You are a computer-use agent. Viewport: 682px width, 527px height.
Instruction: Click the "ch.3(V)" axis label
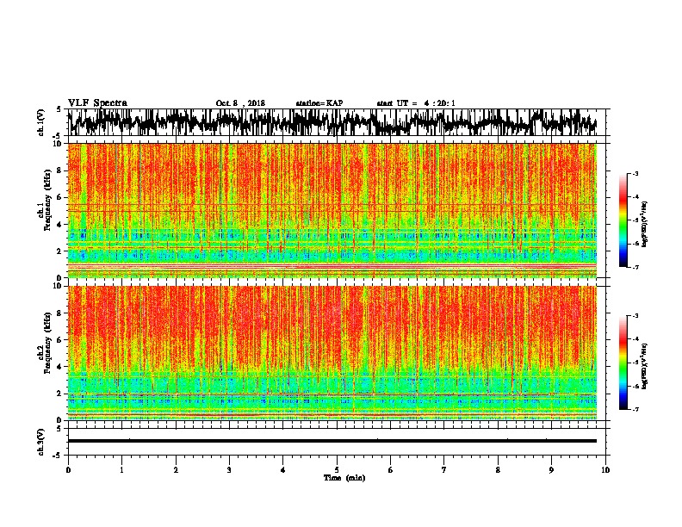(x=40, y=442)
